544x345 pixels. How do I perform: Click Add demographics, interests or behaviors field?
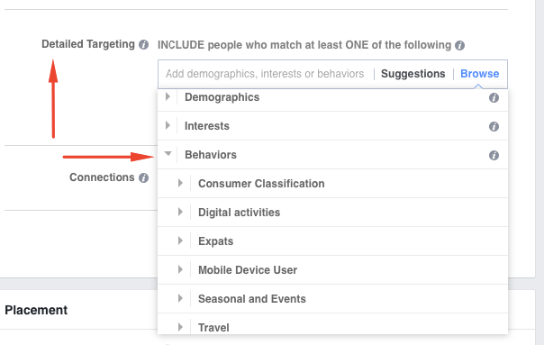pos(265,74)
